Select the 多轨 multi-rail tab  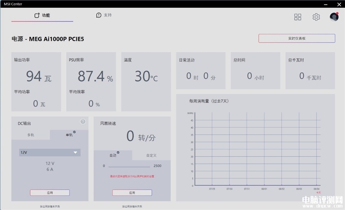(x=31, y=135)
